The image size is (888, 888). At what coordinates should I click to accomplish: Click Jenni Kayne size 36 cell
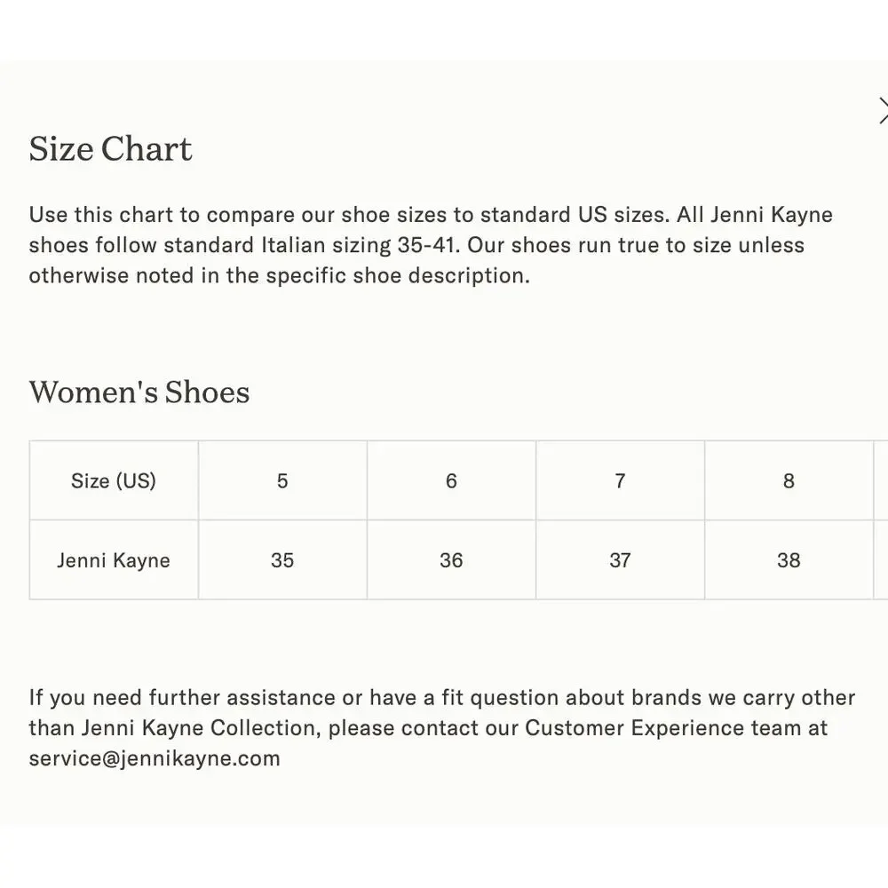pos(451,559)
